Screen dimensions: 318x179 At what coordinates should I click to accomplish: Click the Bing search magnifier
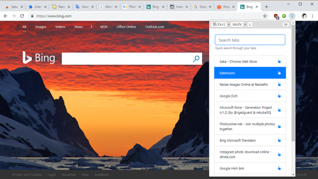point(196,59)
